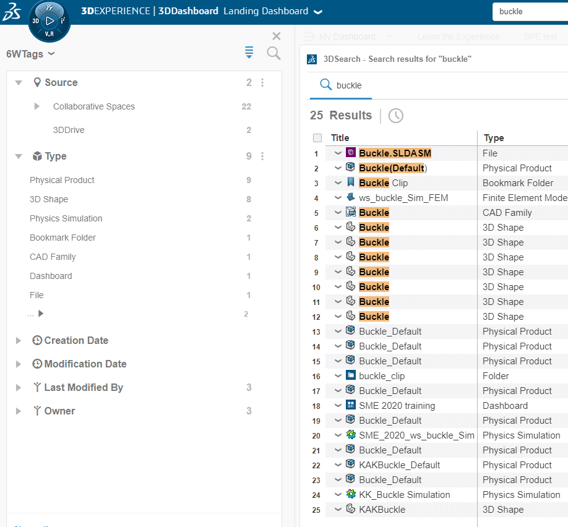Image resolution: width=568 pixels, height=527 pixels.
Task: Collapse the Type section
Action: tap(19, 156)
